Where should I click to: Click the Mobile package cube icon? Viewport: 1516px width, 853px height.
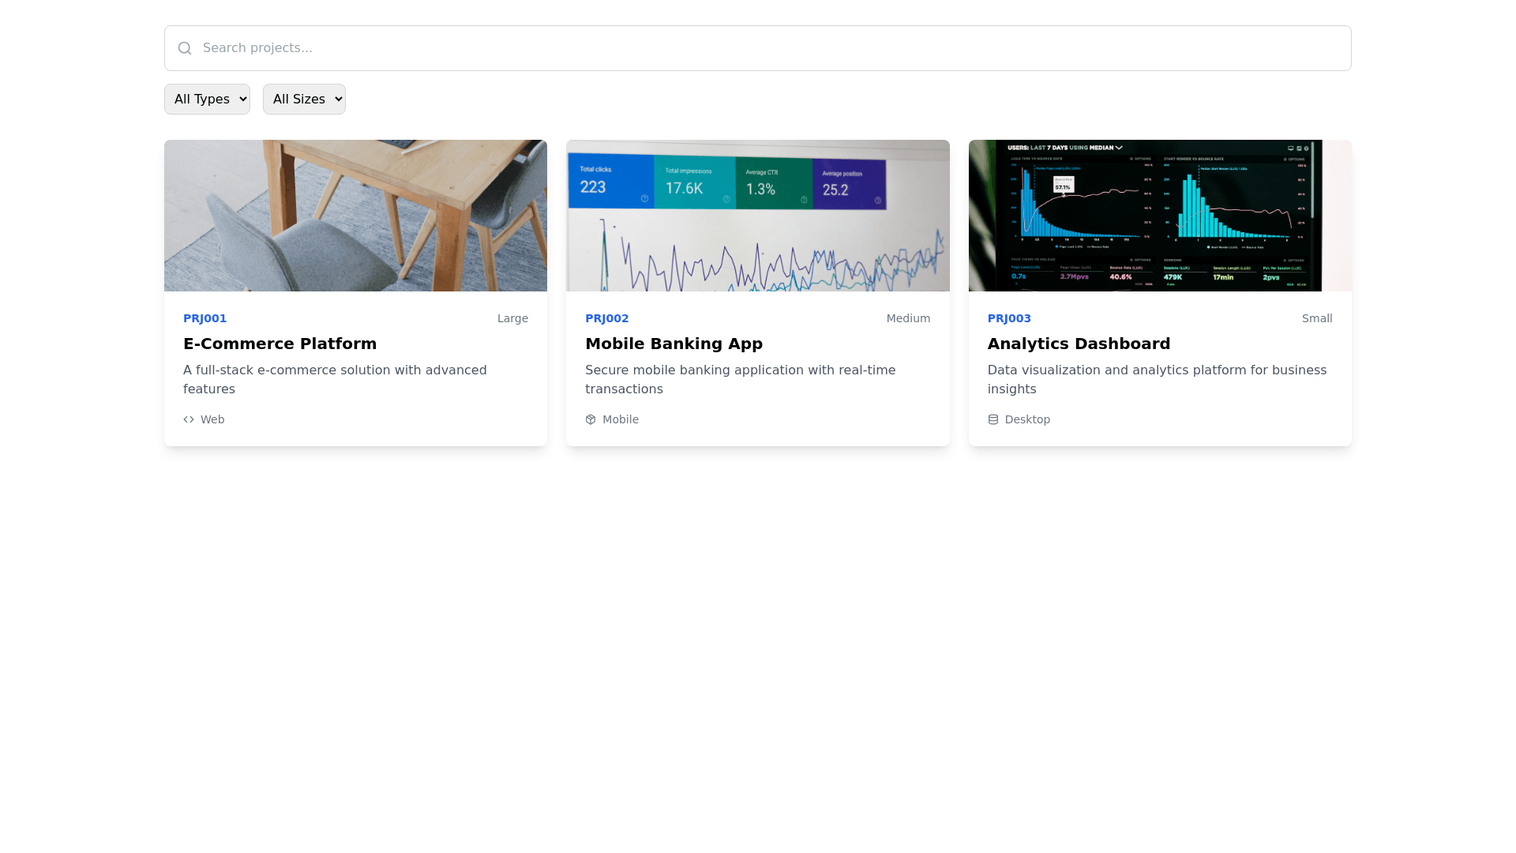(x=591, y=419)
